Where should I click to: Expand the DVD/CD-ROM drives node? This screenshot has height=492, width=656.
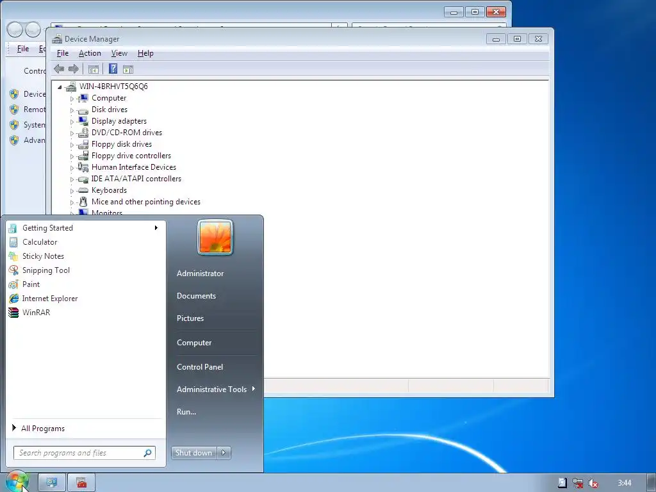[72, 133]
